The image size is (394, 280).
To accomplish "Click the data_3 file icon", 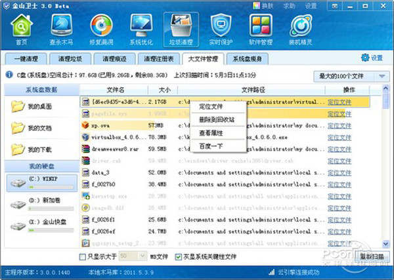I will pyautogui.click(x=85, y=172).
